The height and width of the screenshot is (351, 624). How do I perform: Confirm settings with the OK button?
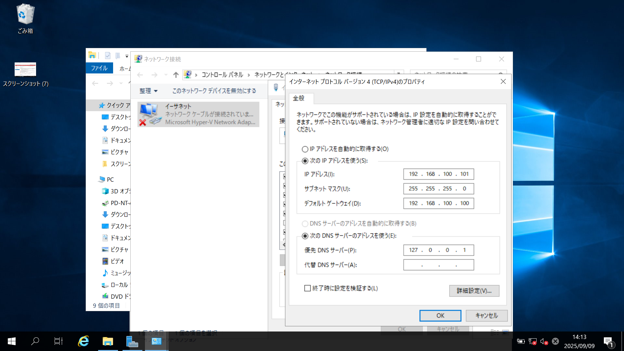click(440, 315)
